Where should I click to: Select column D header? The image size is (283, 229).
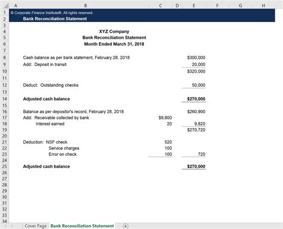(x=177, y=5)
